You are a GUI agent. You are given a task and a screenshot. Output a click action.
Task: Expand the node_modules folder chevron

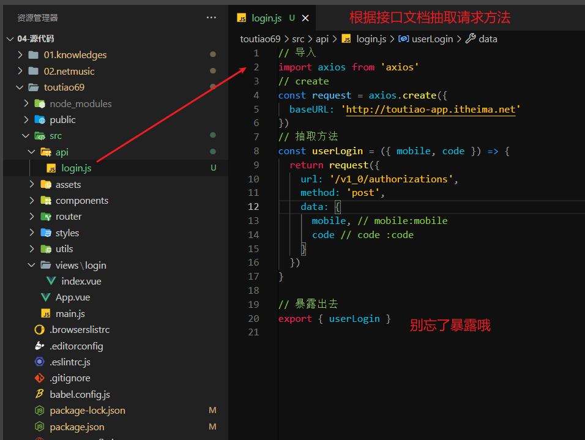26,103
